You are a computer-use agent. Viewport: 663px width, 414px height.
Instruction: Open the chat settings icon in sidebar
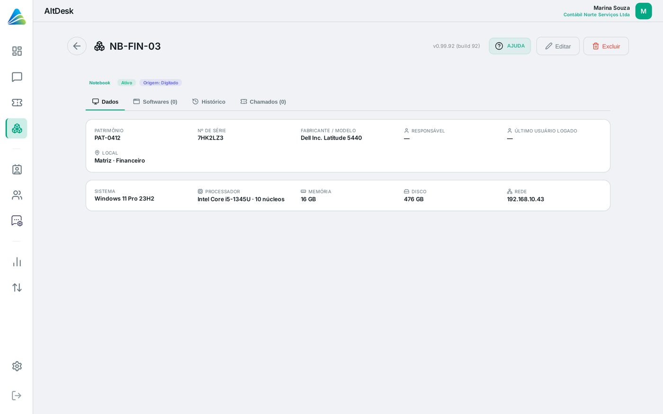[x=17, y=221]
